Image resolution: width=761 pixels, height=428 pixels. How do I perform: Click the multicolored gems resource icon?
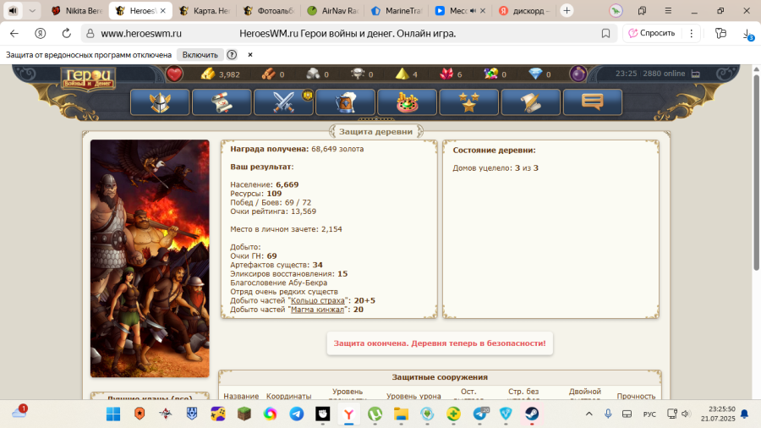click(x=490, y=74)
